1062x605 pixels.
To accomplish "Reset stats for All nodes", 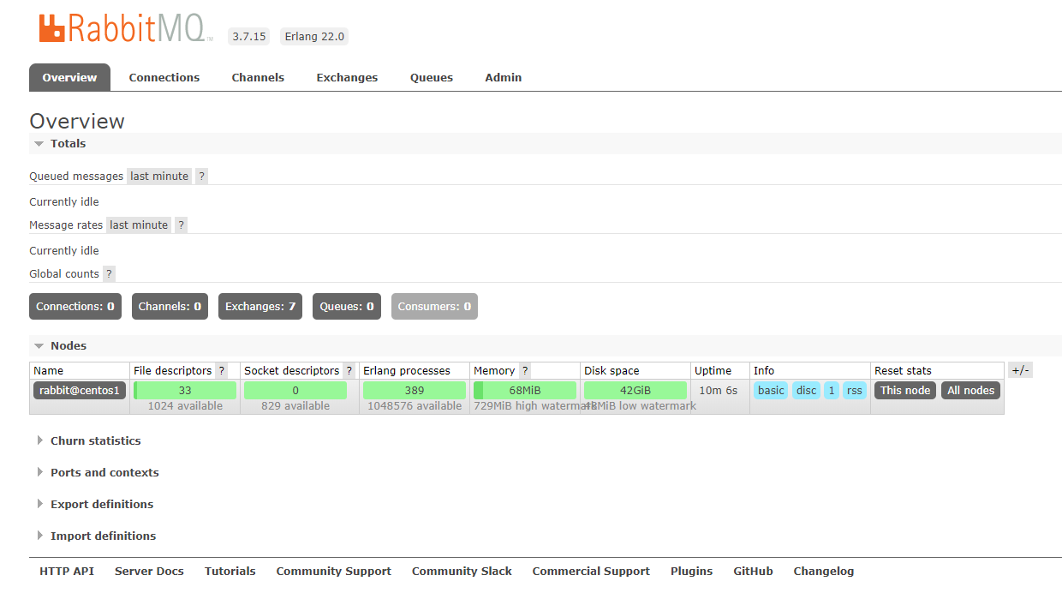I will click(x=971, y=390).
